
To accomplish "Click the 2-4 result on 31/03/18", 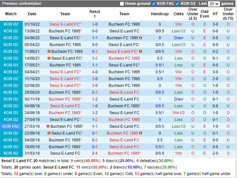I will [x=95, y=153].
